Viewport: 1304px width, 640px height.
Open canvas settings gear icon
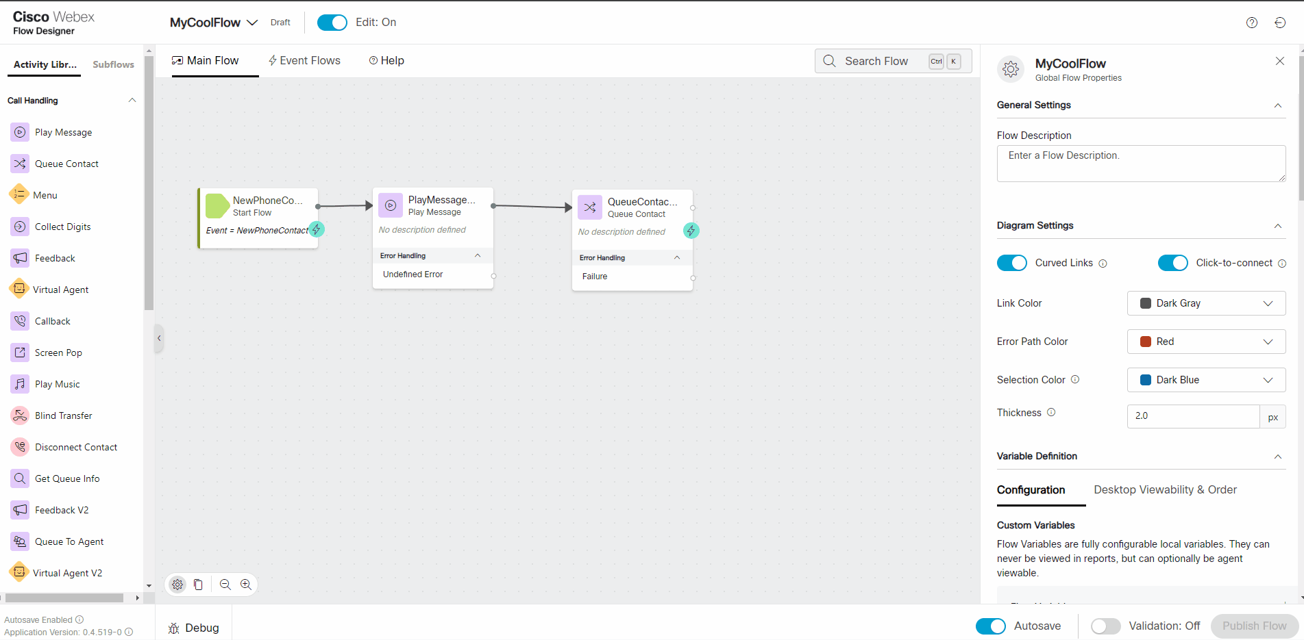click(x=177, y=585)
